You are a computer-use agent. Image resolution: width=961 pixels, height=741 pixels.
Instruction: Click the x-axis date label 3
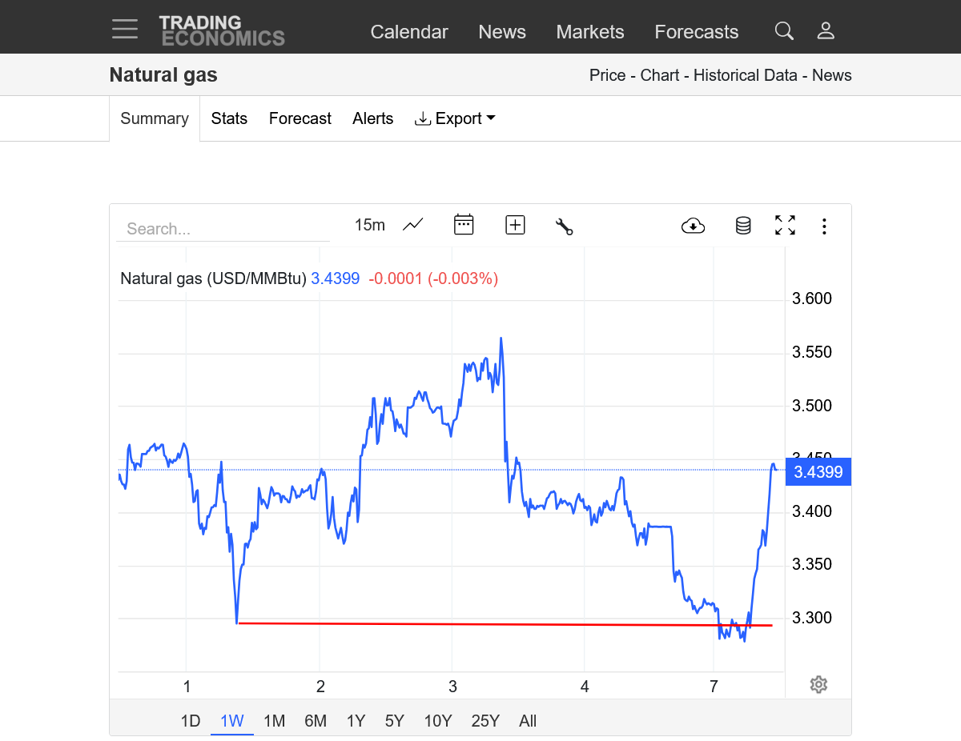click(x=452, y=687)
